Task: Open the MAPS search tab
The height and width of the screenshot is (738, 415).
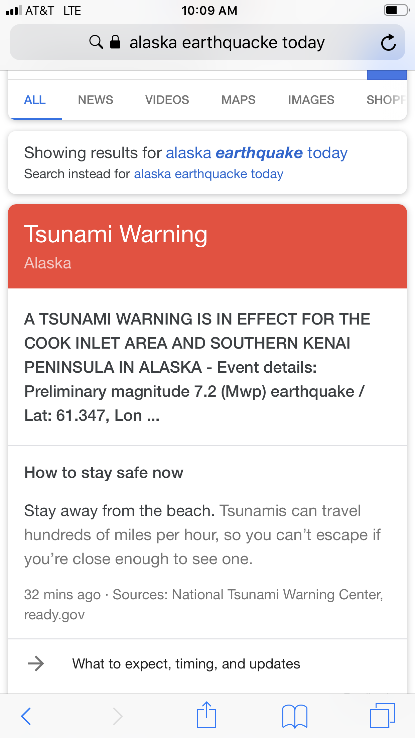Action: click(x=238, y=100)
